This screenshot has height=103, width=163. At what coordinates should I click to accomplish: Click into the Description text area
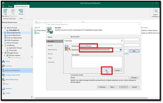point(97,62)
